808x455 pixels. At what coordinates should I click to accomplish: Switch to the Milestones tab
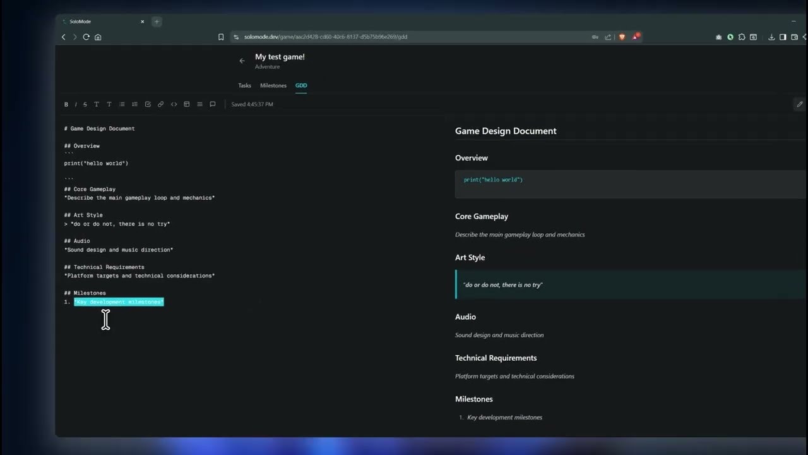click(x=273, y=85)
